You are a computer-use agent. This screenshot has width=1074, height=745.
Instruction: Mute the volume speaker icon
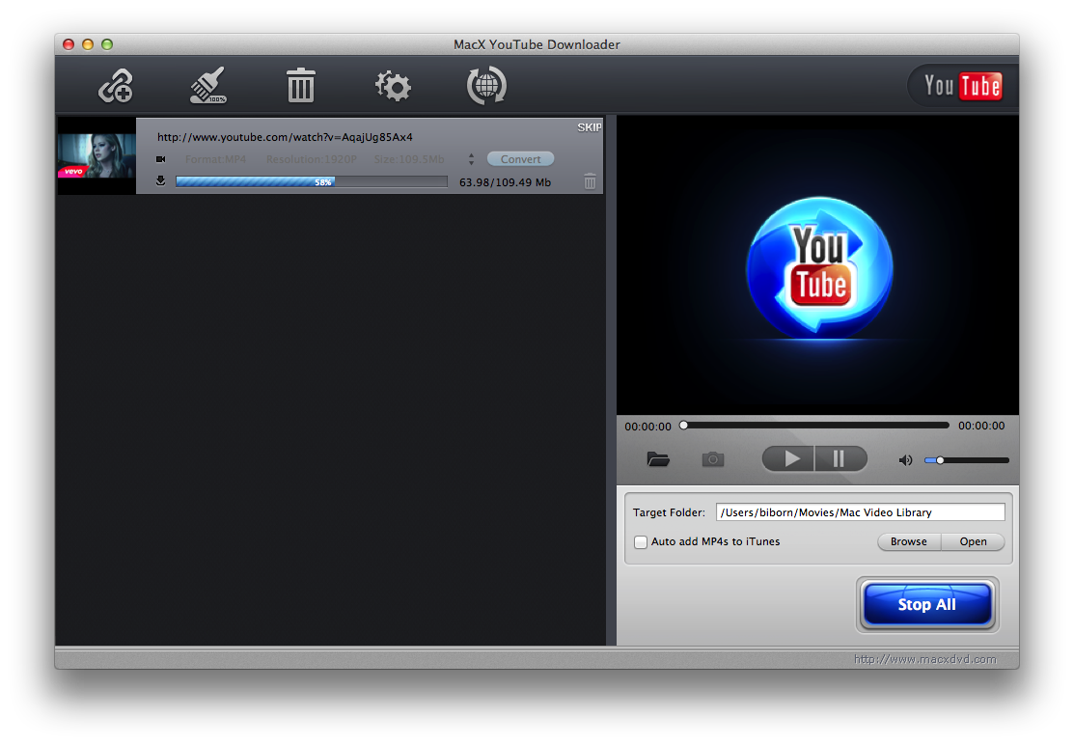(905, 460)
